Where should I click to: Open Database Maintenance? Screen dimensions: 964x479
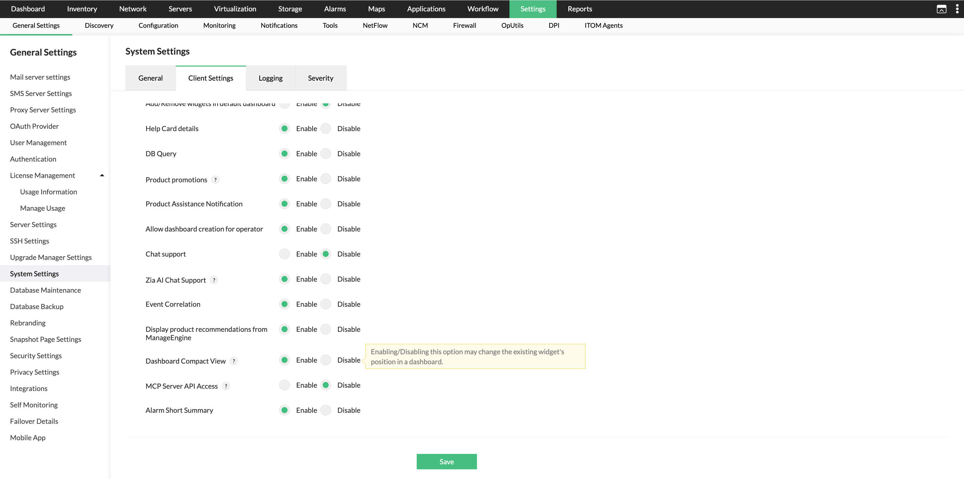[45, 290]
